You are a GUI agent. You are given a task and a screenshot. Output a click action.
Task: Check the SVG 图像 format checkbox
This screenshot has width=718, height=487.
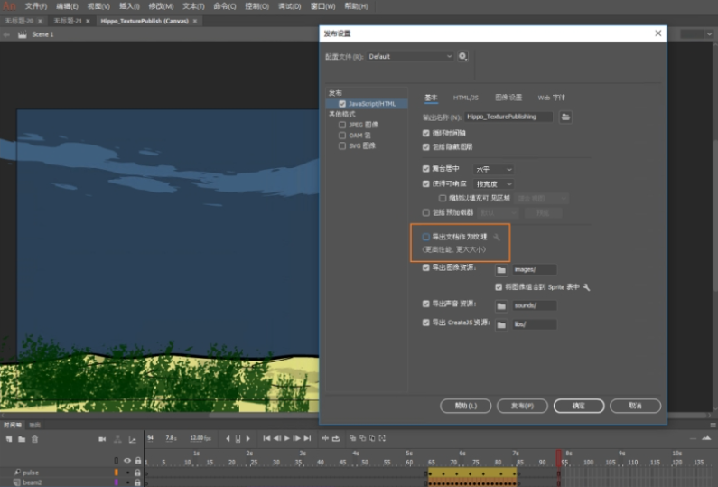[x=342, y=145]
